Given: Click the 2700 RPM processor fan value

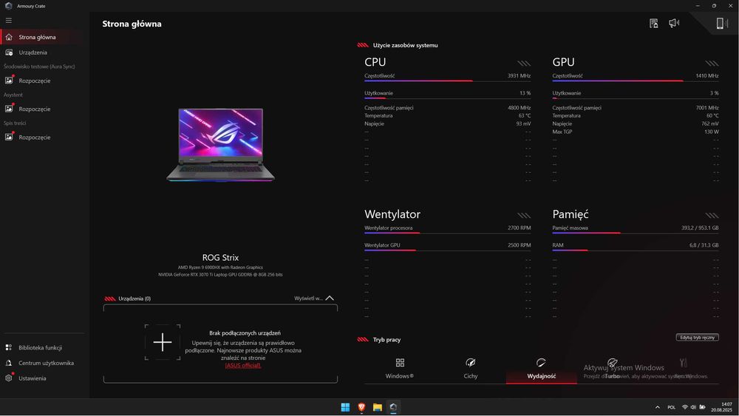Looking at the screenshot, I should point(519,228).
